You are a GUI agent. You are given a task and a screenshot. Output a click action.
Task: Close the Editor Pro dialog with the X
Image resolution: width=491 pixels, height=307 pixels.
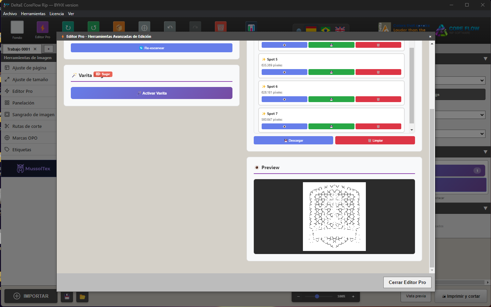coord(430,36)
